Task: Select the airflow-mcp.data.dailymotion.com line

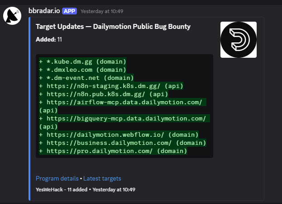Action: [x=123, y=106]
